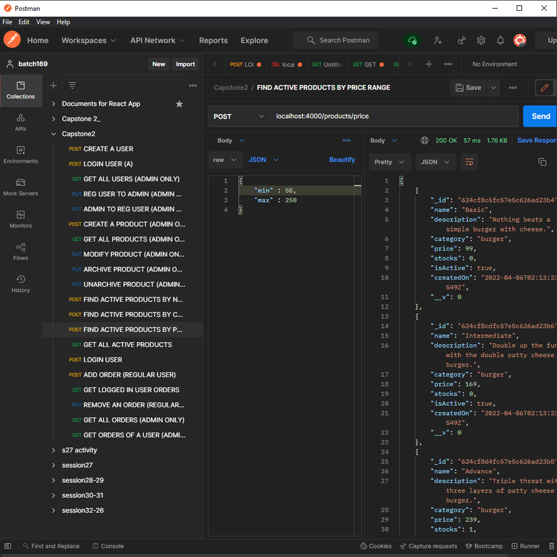Click the Beautify link
Screen dimensions: 557x557
[342, 160]
